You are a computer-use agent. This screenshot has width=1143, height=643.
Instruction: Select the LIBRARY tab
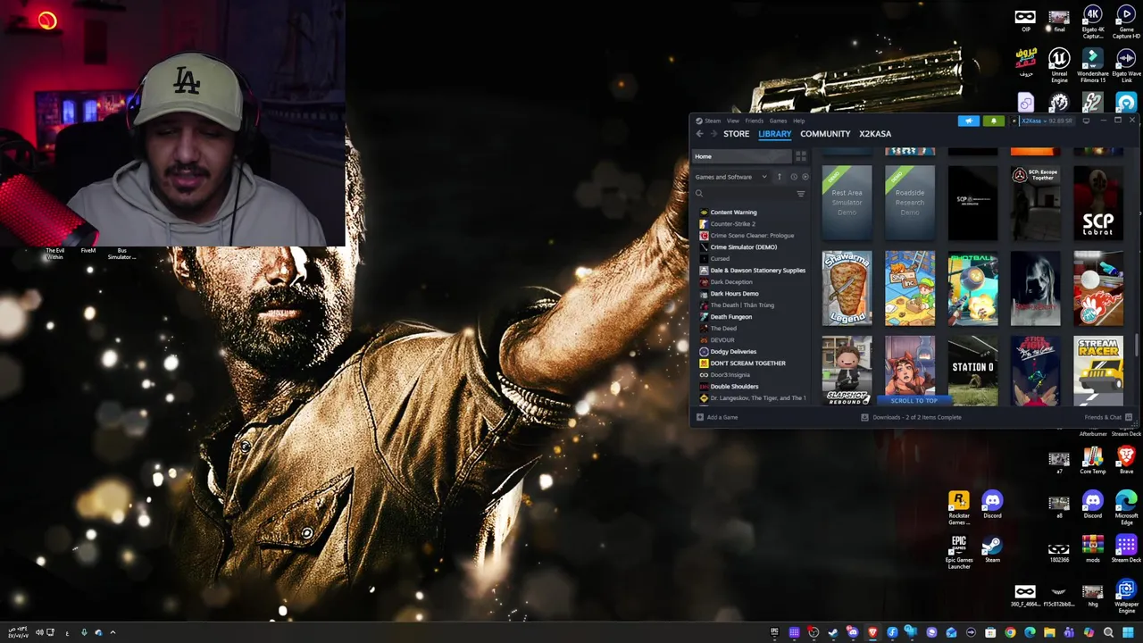coord(775,134)
